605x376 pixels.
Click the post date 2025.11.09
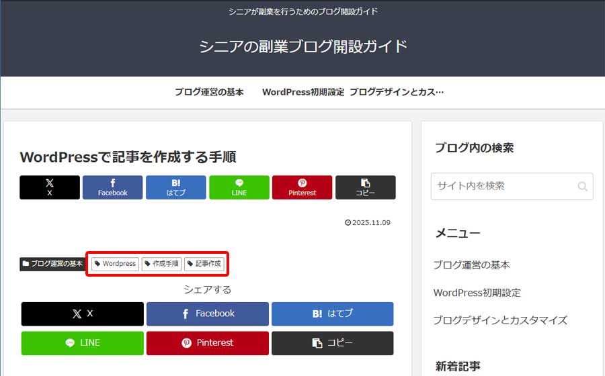368,223
